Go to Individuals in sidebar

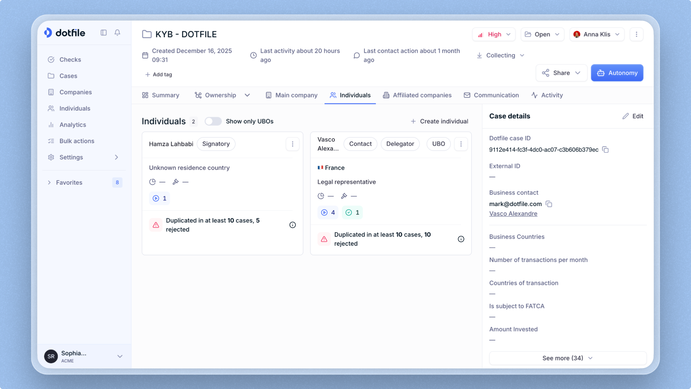point(84,109)
